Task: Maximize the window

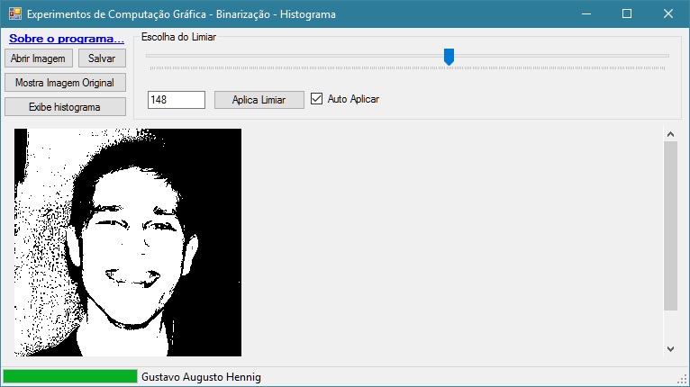Action: (627, 14)
